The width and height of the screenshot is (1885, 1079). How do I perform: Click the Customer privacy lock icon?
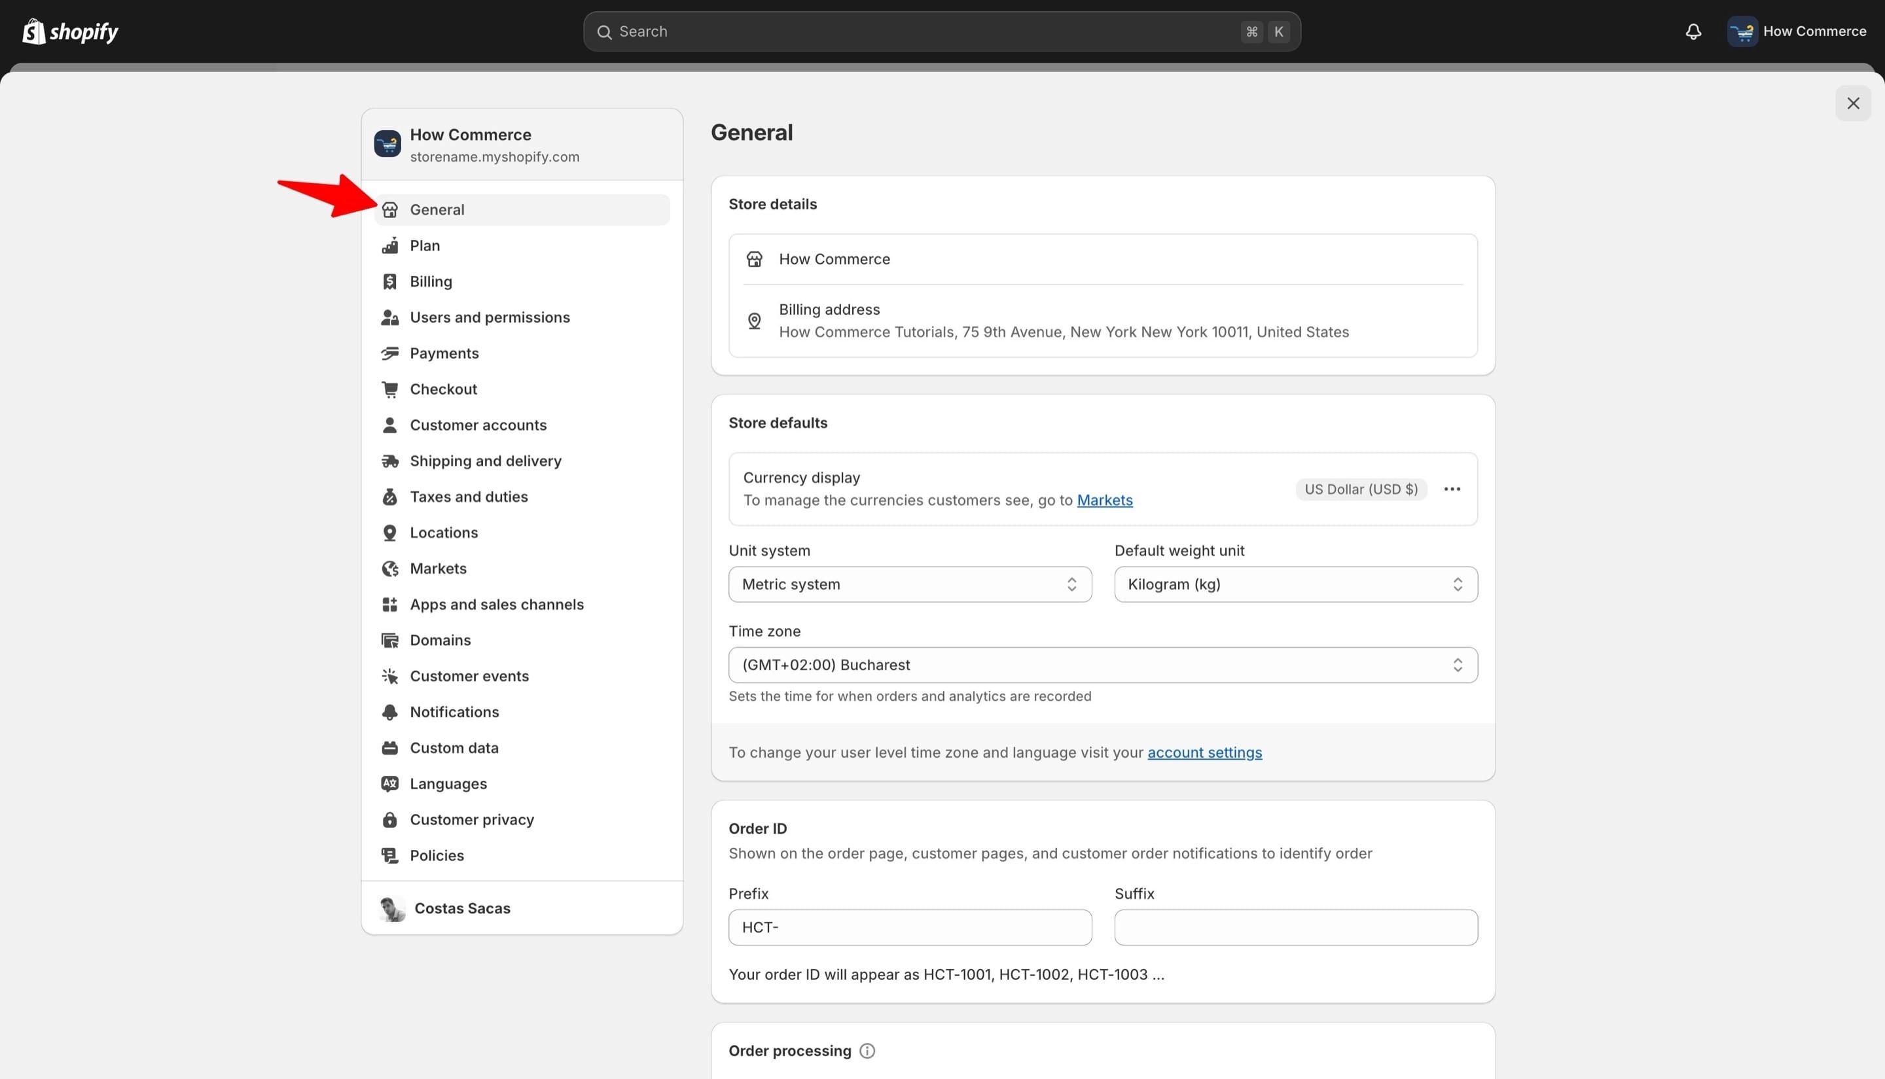coord(390,820)
